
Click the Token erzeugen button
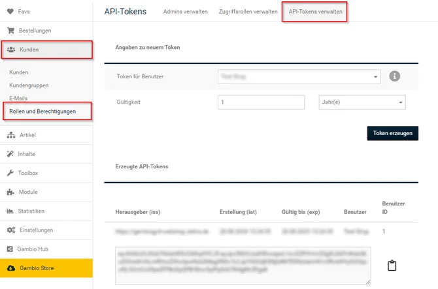point(392,133)
